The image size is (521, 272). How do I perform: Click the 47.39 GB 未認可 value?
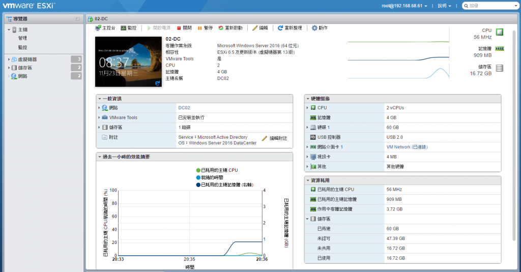(x=396, y=238)
